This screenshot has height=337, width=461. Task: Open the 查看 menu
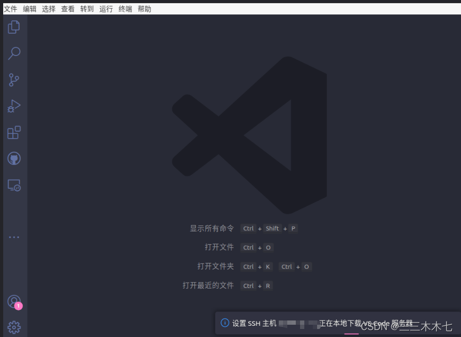tap(68, 9)
